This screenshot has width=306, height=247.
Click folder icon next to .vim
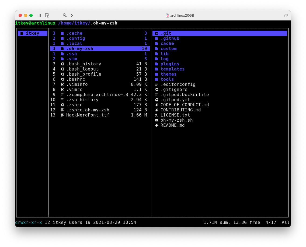(x=62, y=59)
